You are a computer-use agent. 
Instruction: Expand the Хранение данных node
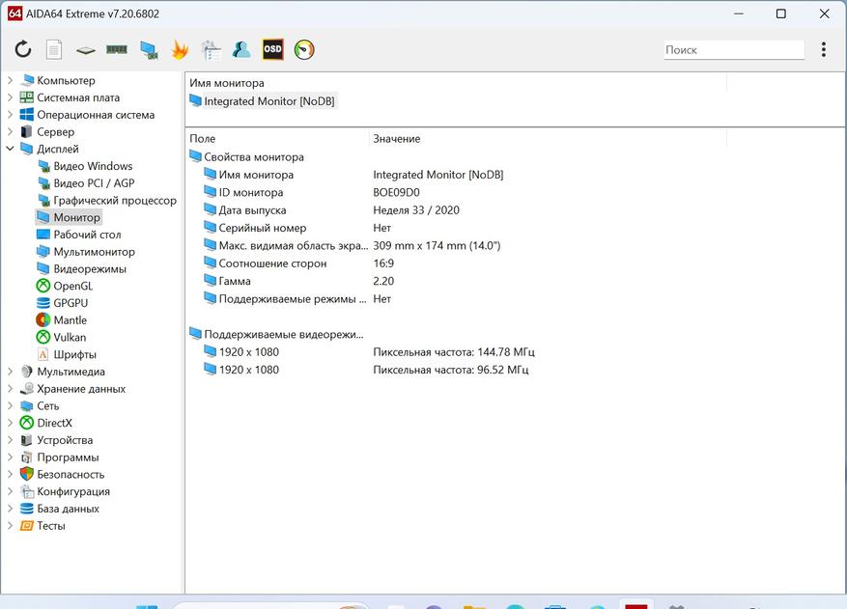(x=11, y=389)
